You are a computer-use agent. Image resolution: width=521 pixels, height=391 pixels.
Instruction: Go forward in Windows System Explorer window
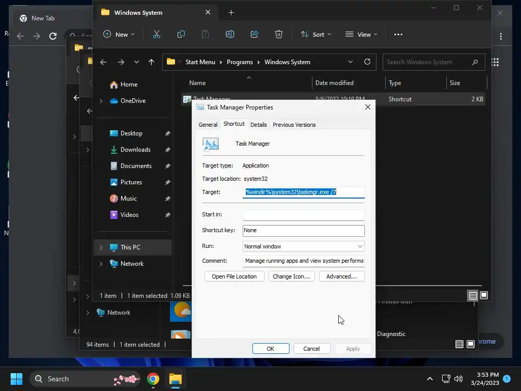[121, 62]
